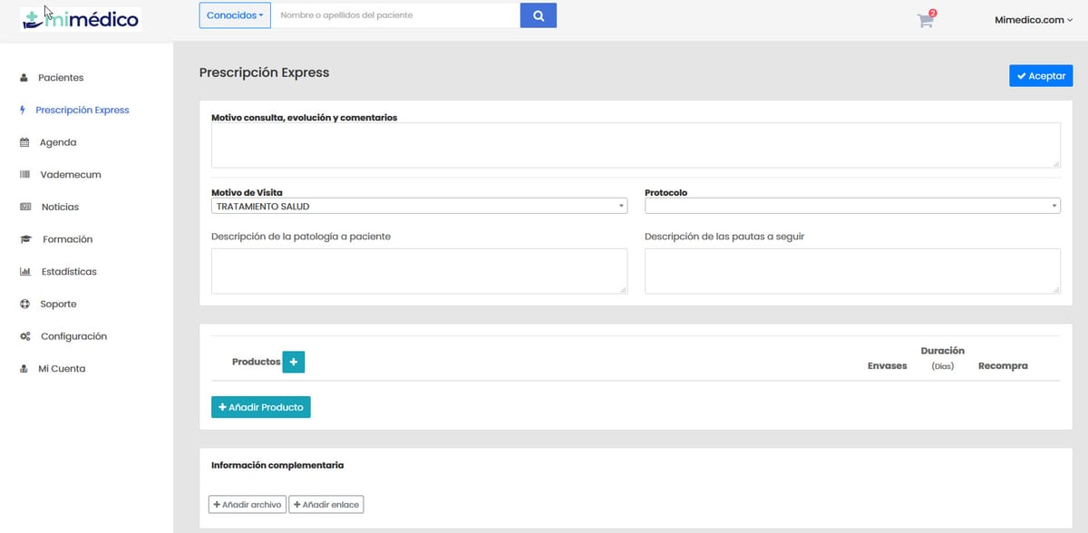The height and width of the screenshot is (533, 1088).
Task: Focus the patient name search field
Action: [395, 15]
